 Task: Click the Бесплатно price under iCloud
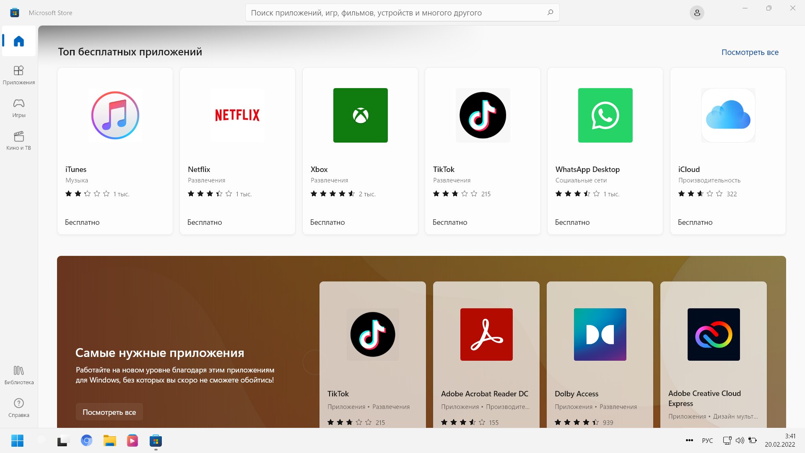pos(695,222)
